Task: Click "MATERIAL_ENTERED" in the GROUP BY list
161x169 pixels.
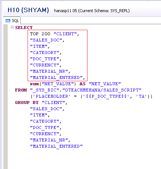Action: pyautogui.click(x=56, y=146)
